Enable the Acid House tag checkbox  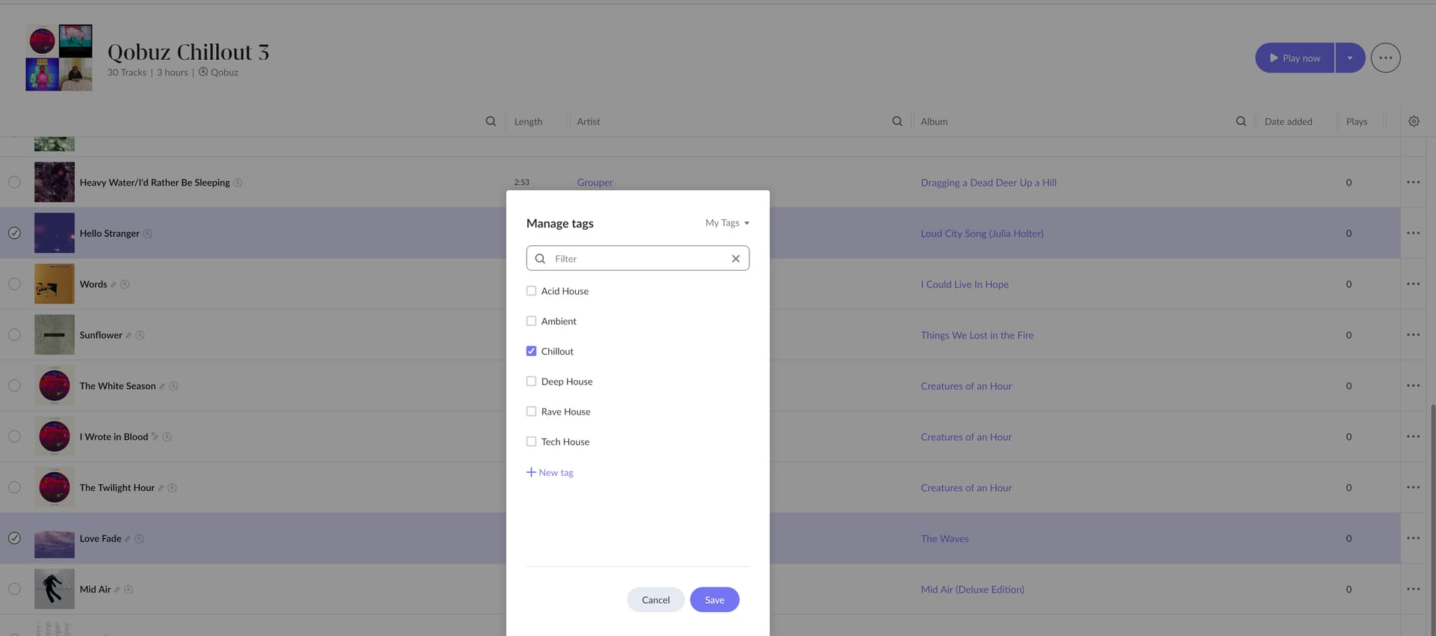(531, 291)
